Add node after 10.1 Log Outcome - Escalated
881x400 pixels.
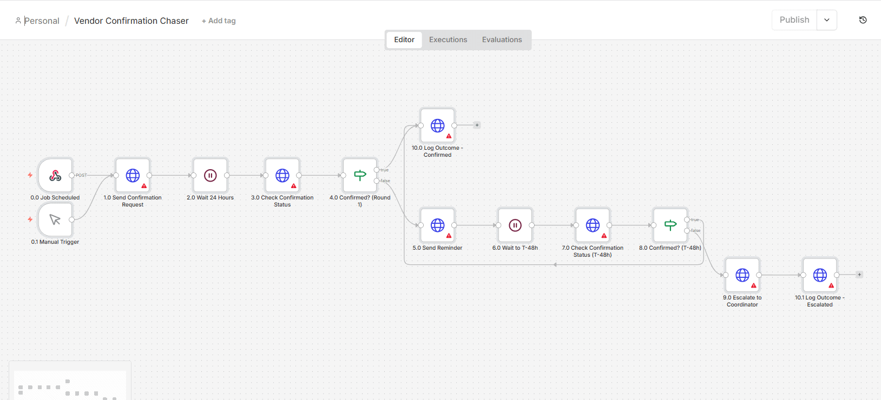[x=859, y=275]
